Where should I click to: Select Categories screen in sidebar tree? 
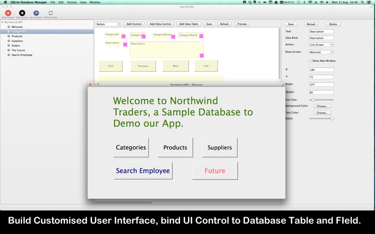(47, 31)
